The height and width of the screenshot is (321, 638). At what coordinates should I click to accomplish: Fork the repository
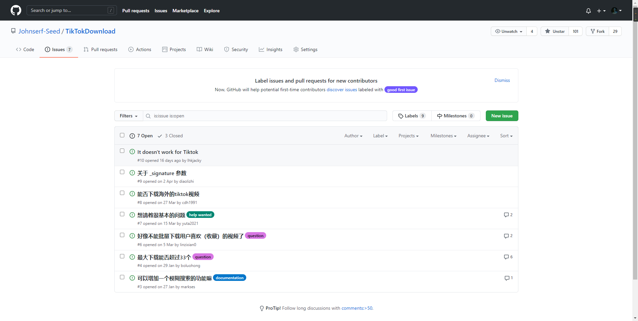[597, 31]
